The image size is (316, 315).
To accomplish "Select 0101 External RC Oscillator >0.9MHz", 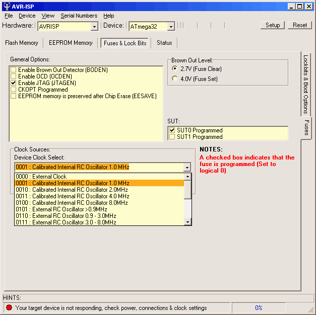I will click(x=99, y=209).
